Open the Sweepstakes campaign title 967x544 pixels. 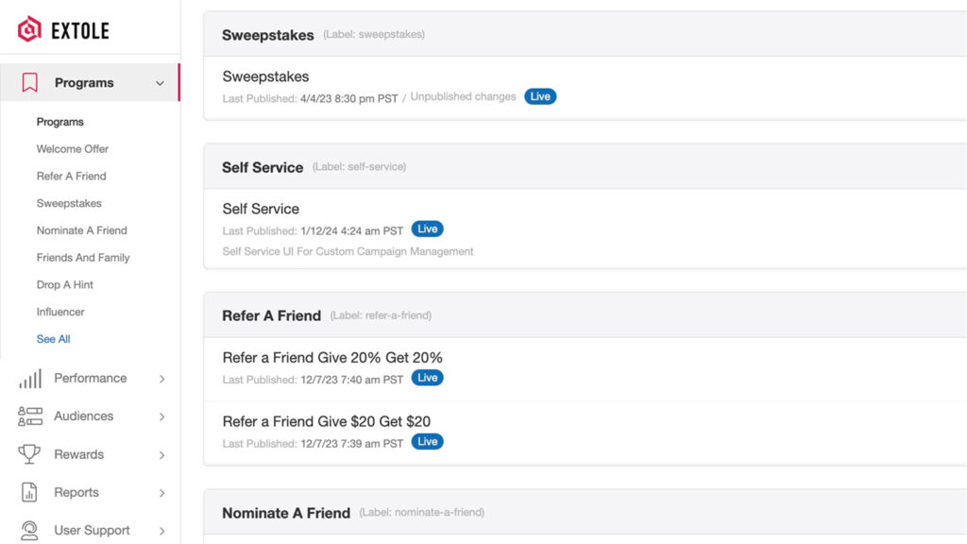point(265,76)
